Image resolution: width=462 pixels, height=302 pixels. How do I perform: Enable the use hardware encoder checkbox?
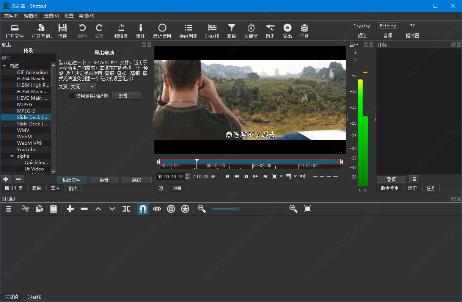click(72, 96)
